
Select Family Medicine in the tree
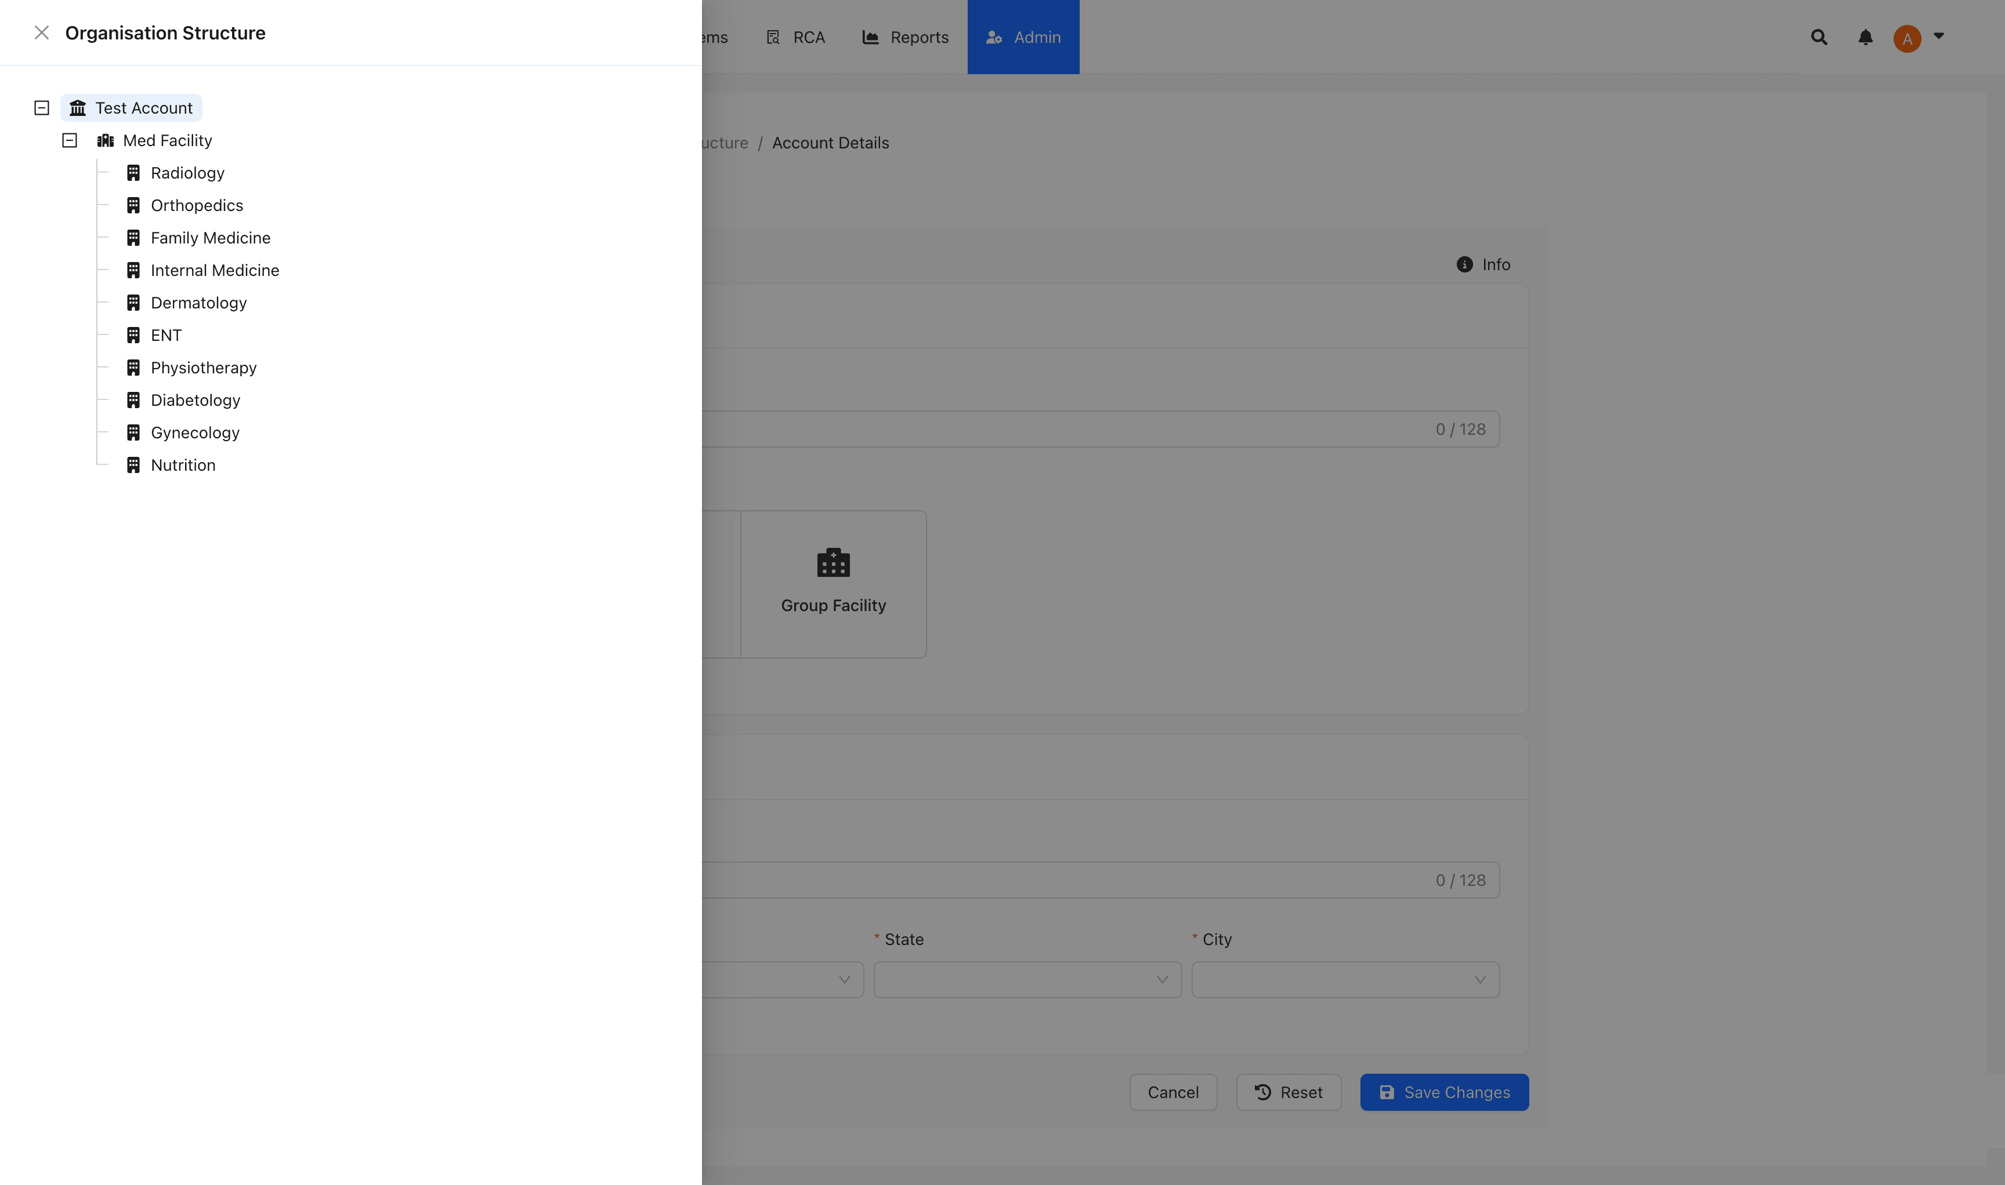coord(210,238)
